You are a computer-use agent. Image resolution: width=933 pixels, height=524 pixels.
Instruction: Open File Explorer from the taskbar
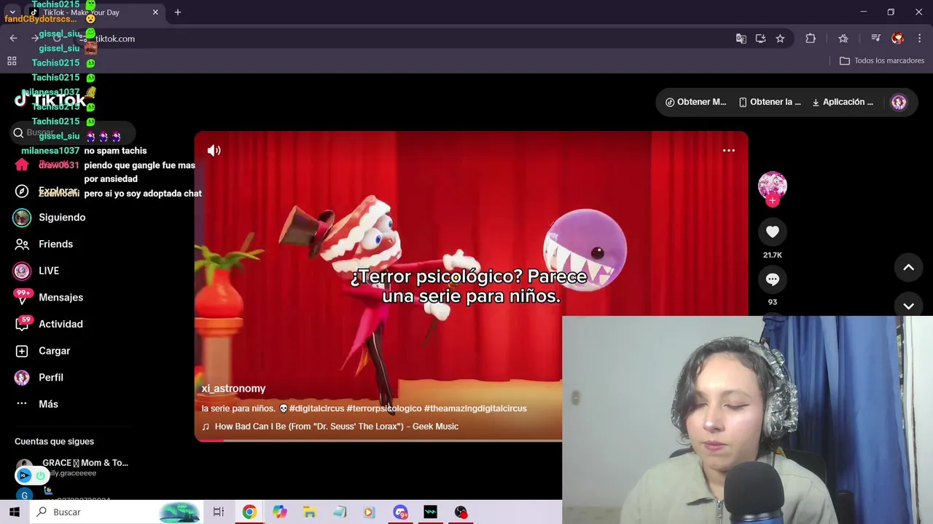pos(309,512)
